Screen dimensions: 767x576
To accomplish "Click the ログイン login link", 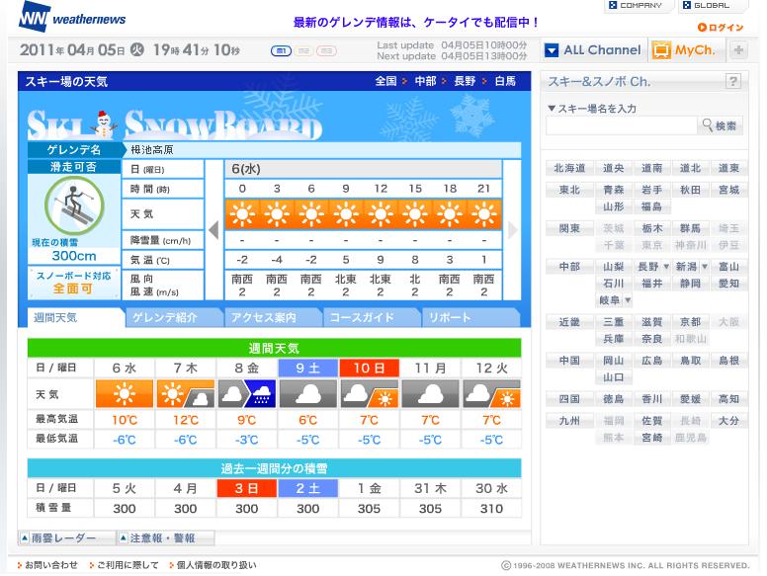I will [721, 28].
